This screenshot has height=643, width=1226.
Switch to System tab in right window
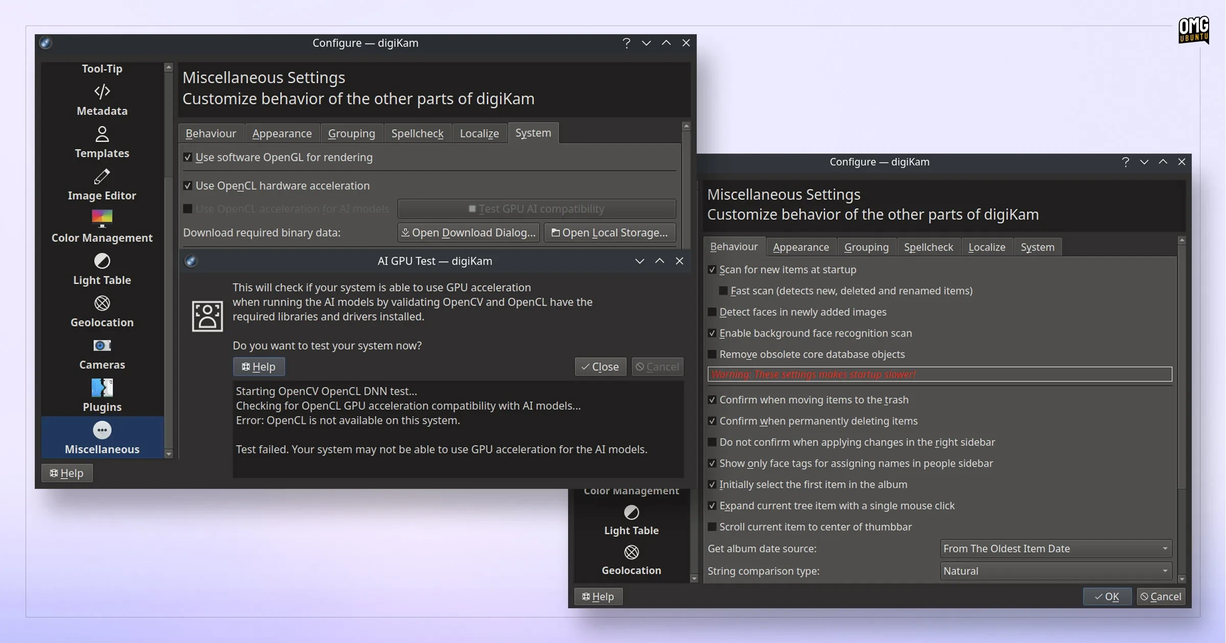point(1038,247)
